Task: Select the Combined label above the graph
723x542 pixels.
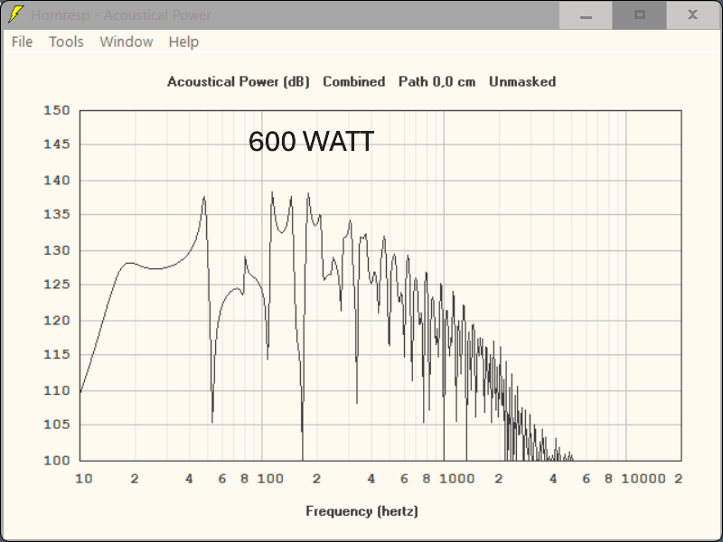Action: click(353, 81)
